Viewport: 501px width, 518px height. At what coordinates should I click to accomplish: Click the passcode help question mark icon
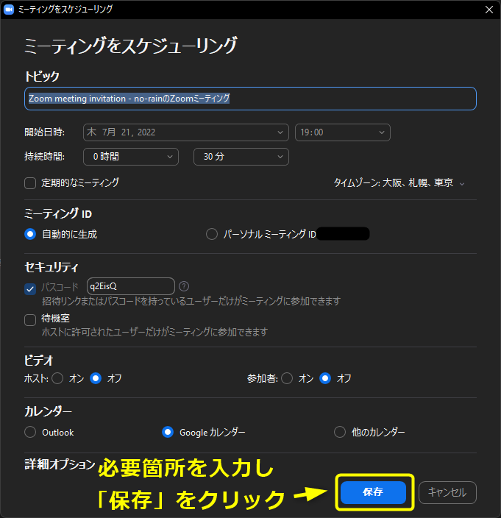click(x=184, y=286)
